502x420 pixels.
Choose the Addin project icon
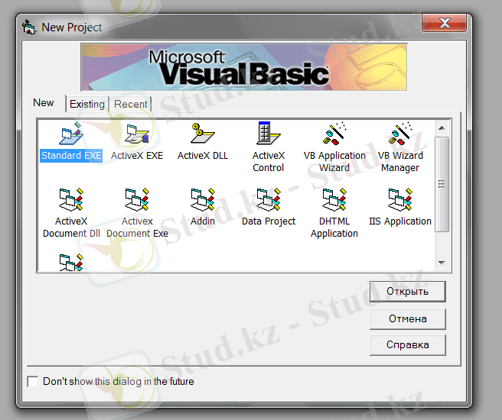pos(203,199)
